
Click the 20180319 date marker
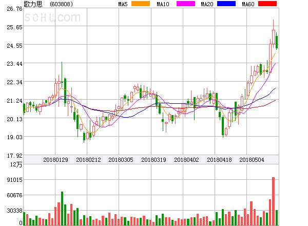click(x=153, y=160)
